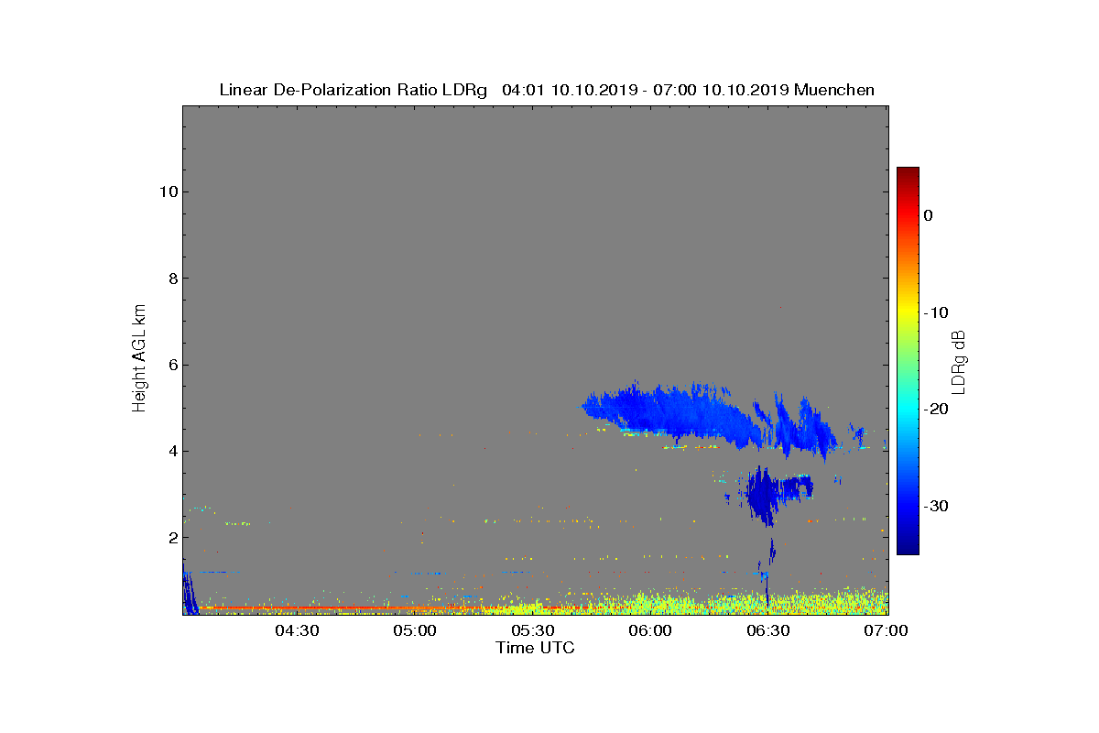Click the 'Time UTC' x-axis label
1099x733 pixels.
(x=535, y=648)
